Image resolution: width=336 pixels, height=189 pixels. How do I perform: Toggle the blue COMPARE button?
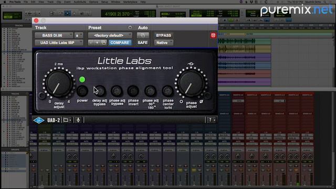[x=120, y=43]
